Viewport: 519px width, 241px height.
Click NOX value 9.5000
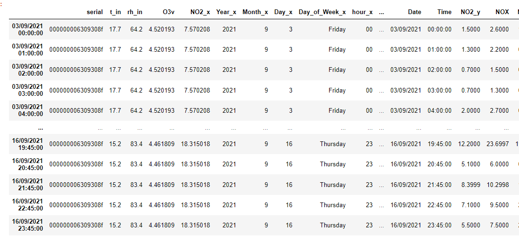[x=499, y=205]
